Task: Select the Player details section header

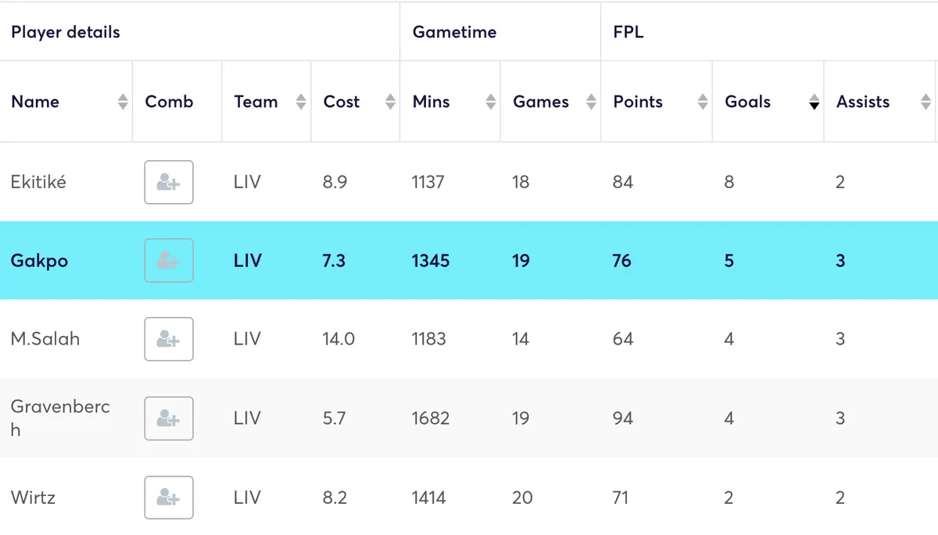Action: pyautogui.click(x=65, y=32)
